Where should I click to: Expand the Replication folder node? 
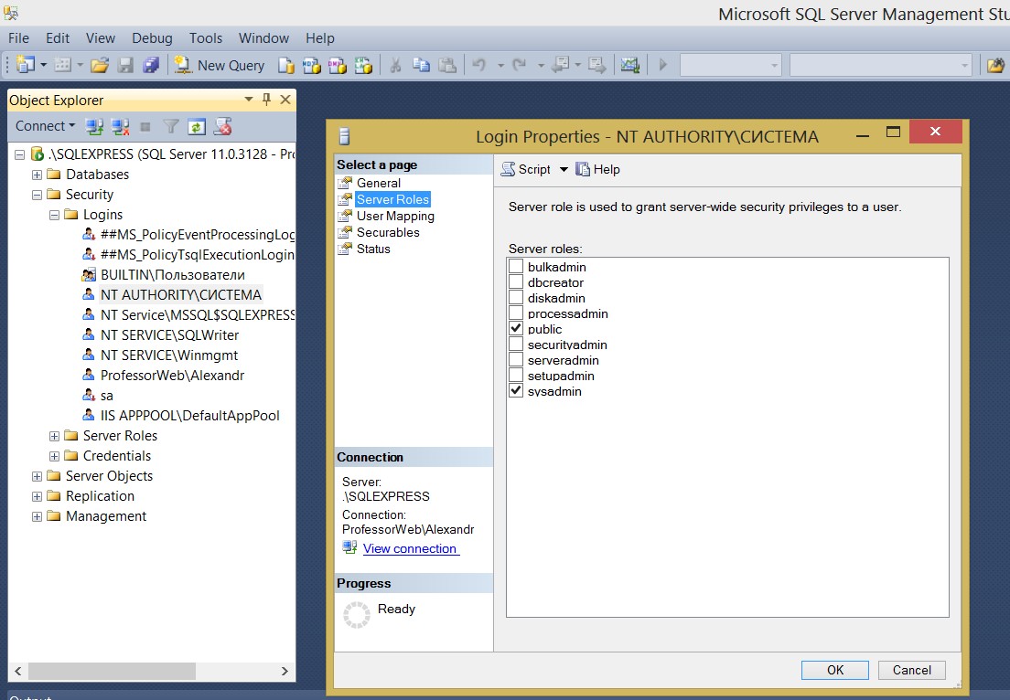point(37,496)
